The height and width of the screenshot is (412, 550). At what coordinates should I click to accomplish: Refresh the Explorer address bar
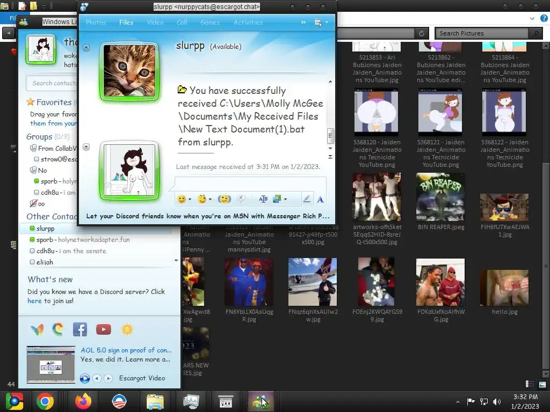pyautogui.click(x=421, y=33)
